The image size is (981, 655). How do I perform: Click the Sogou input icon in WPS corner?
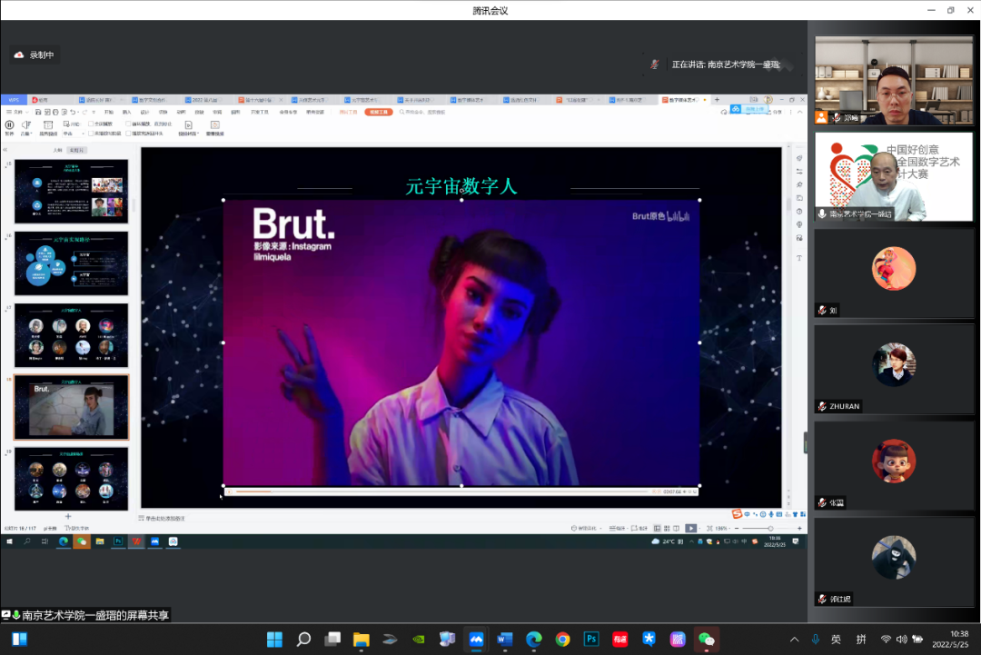(x=737, y=514)
